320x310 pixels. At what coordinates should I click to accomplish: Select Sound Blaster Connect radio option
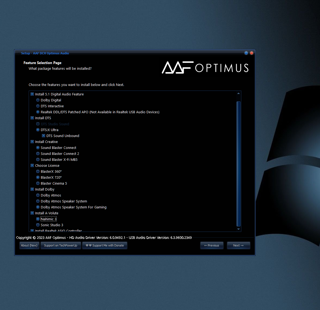tap(38, 148)
